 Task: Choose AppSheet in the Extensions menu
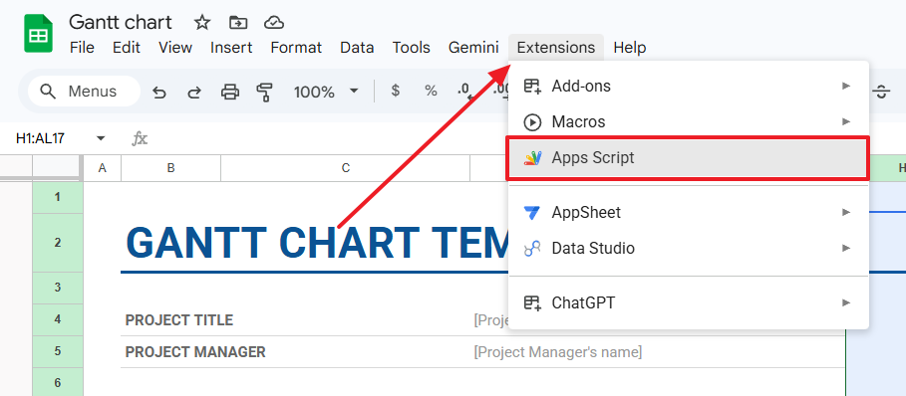[688, 213]
